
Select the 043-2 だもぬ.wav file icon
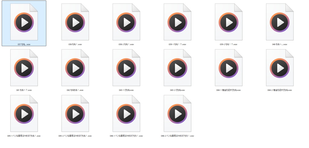(177, 68)
